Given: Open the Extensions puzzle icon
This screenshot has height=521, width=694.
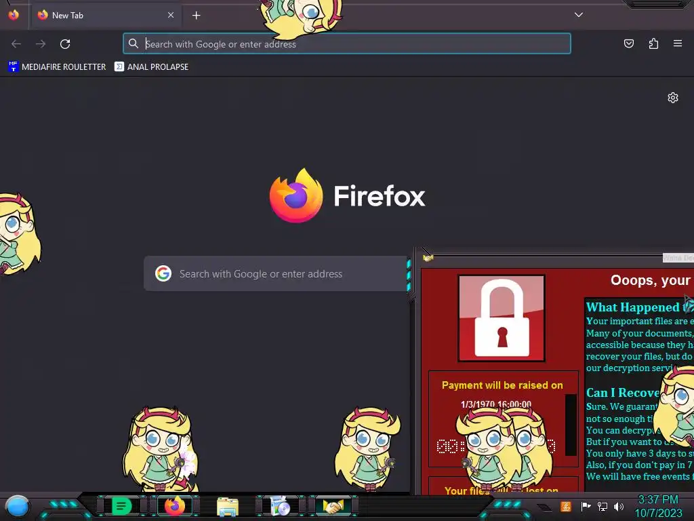Looking at the screenshot, I should tap(653, 43).
